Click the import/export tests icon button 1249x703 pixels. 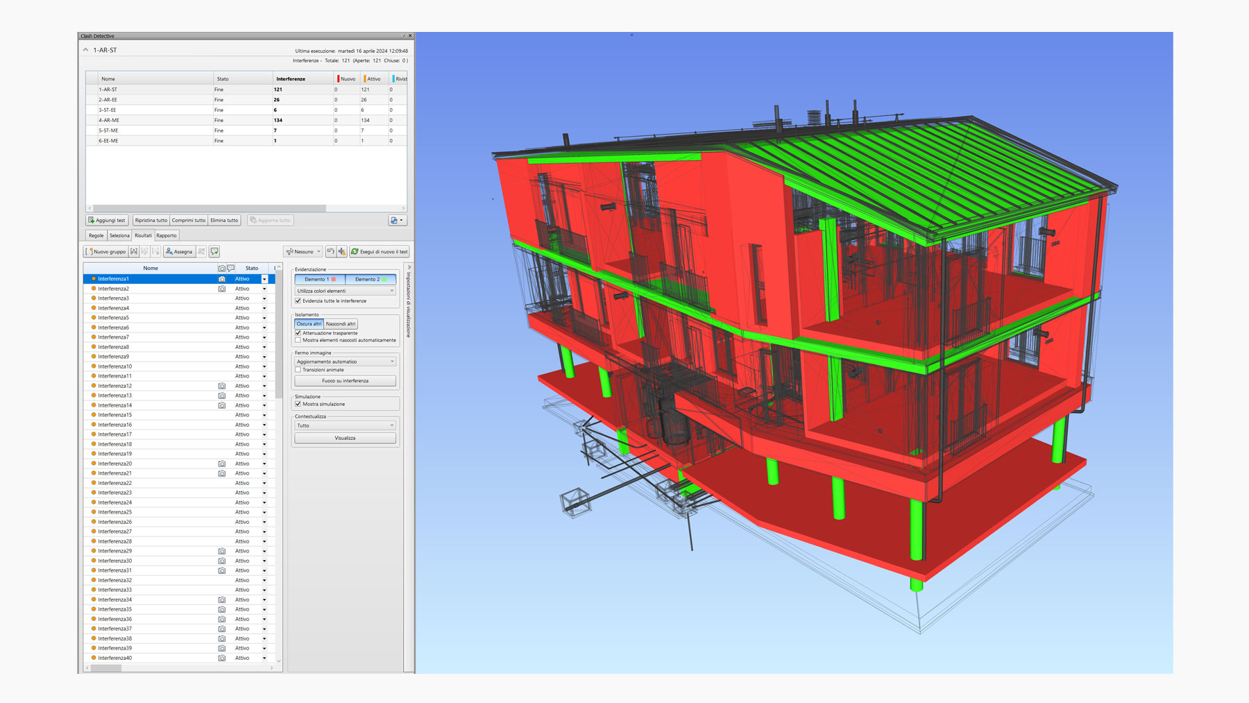coord(397,221)
